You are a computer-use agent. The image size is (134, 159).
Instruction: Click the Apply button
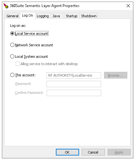pos(119,152)
